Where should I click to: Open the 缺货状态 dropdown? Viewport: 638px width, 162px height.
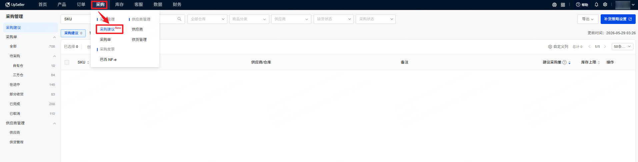click(x=334, y=19)
